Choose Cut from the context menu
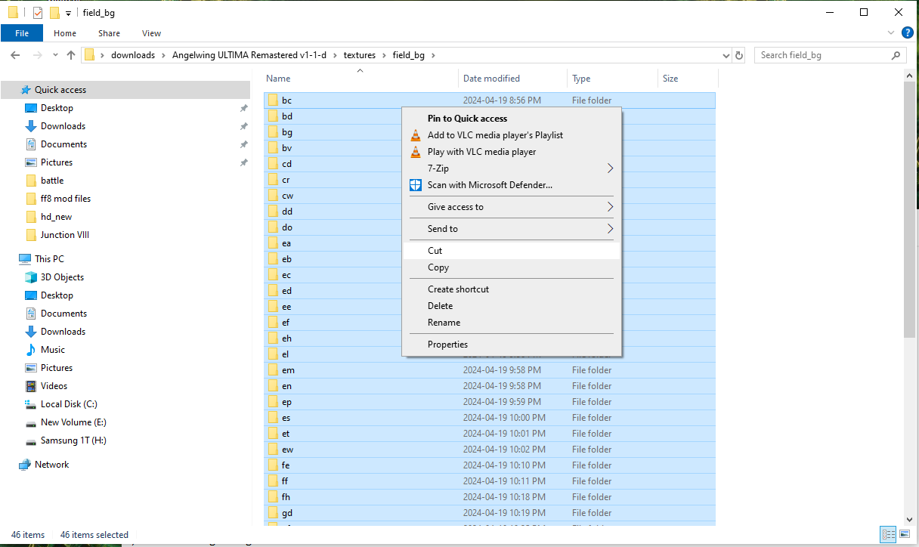This screenshot has height=547, width=919. (x=435, y=251)
